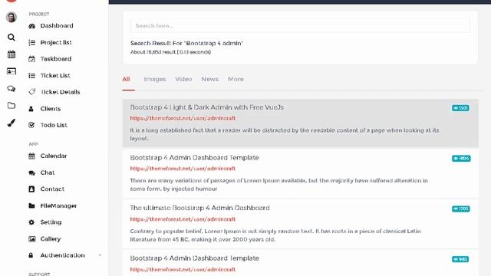
Task: Click the Ticket Details tag icon
Action: [x=31, y=92]
